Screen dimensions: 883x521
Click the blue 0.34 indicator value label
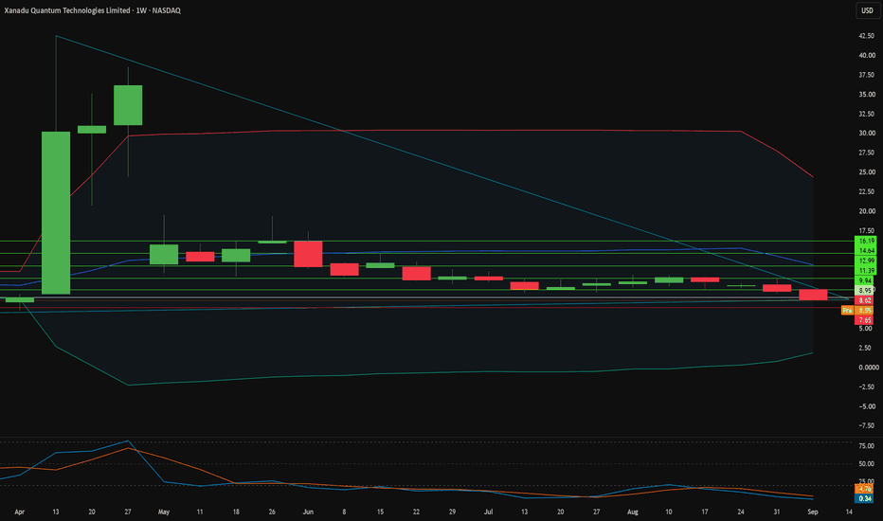click(865, 498)
